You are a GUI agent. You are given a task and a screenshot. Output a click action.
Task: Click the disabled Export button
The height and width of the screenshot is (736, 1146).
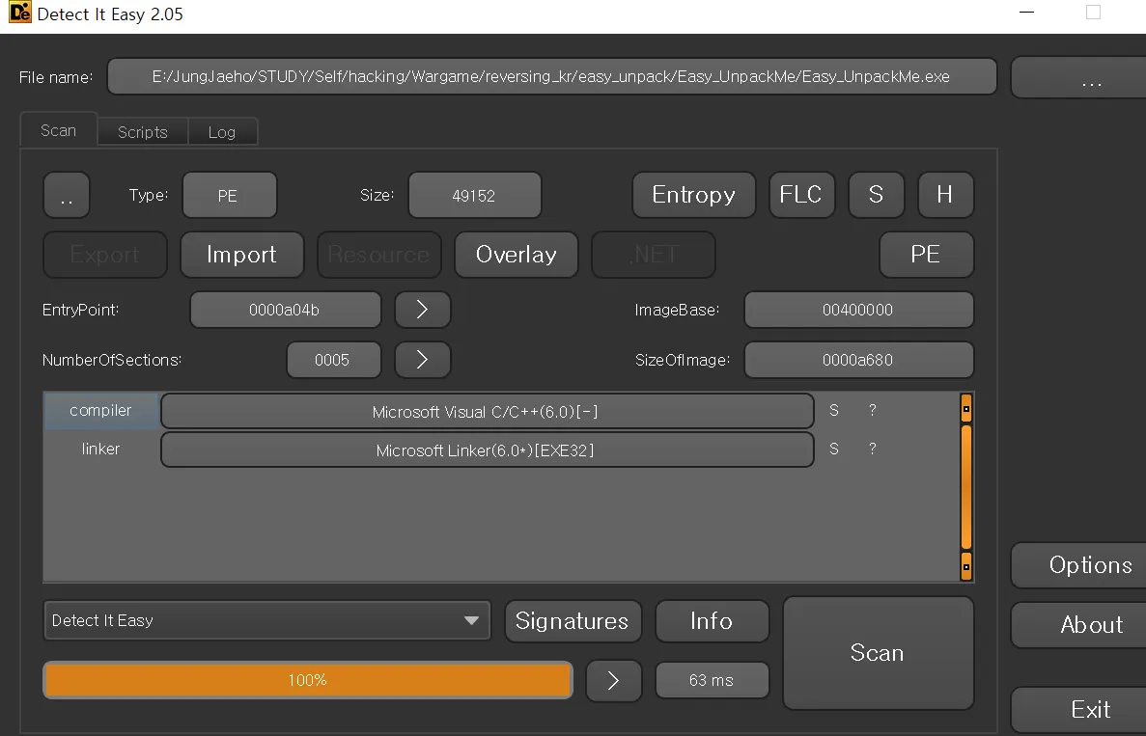105,255
